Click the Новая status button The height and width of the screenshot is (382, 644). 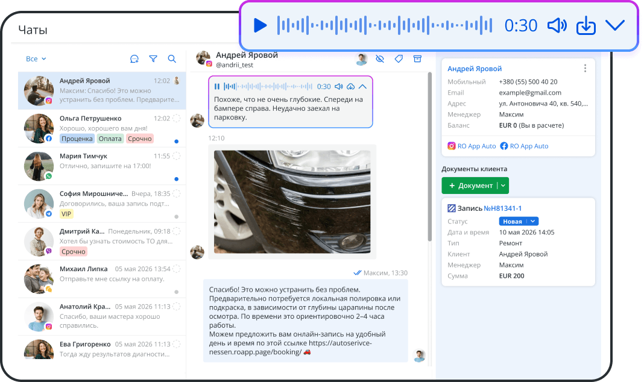coord(513,221)
